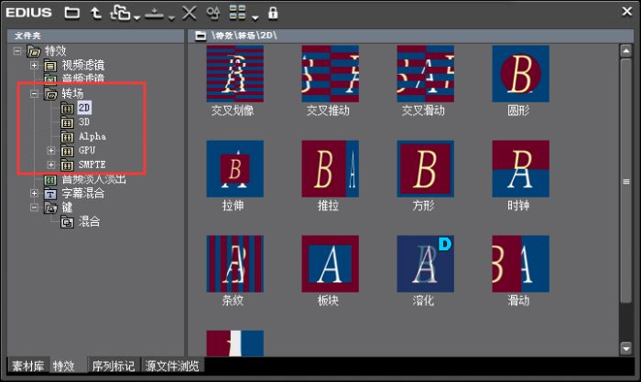Select the Alpha transitions folder
Screen dimensions: 641x382
tap(91, 135)
